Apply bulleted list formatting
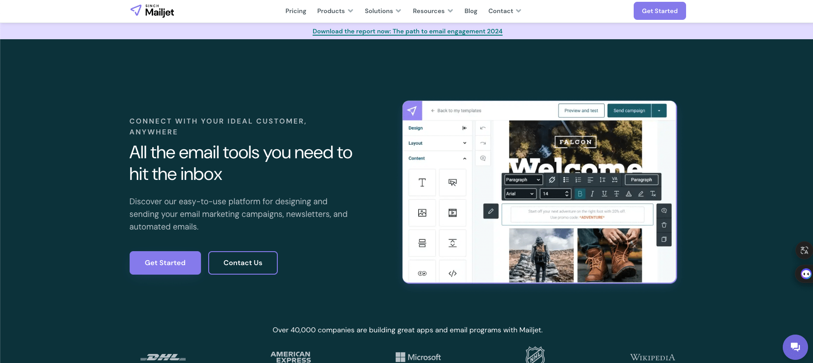 (566, 179)
